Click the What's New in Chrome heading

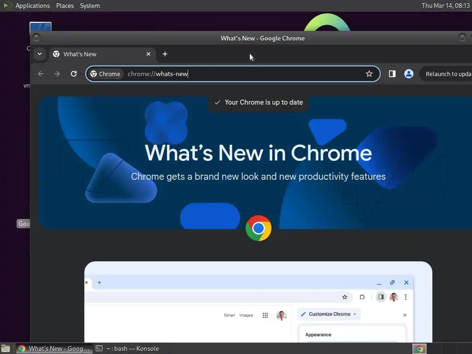pos(258,153)
